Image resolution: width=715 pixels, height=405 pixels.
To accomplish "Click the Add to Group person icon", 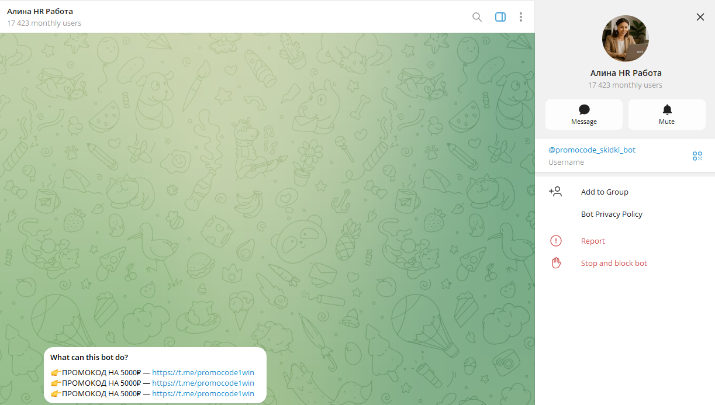I will coord(555,192).
